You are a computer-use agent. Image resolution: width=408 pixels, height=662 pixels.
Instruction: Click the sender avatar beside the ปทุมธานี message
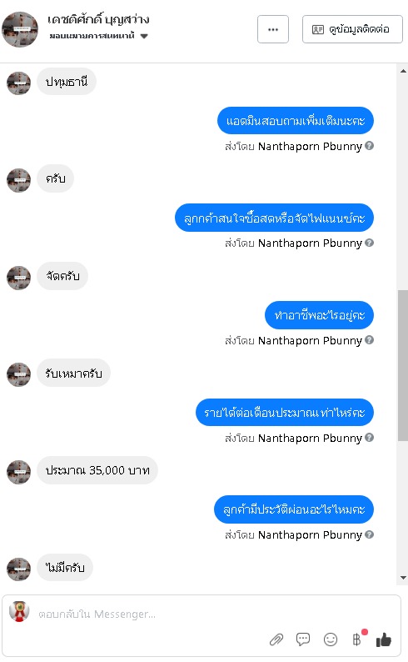tap(18, 83)
